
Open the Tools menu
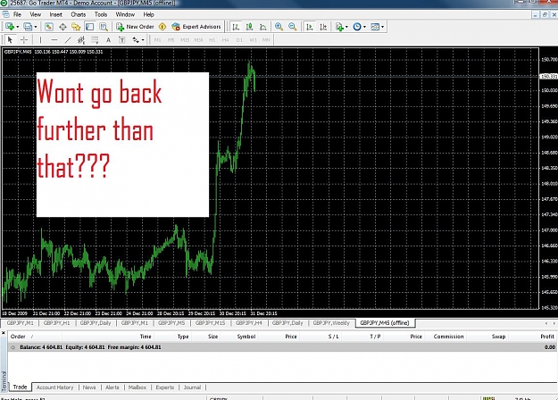101,14
